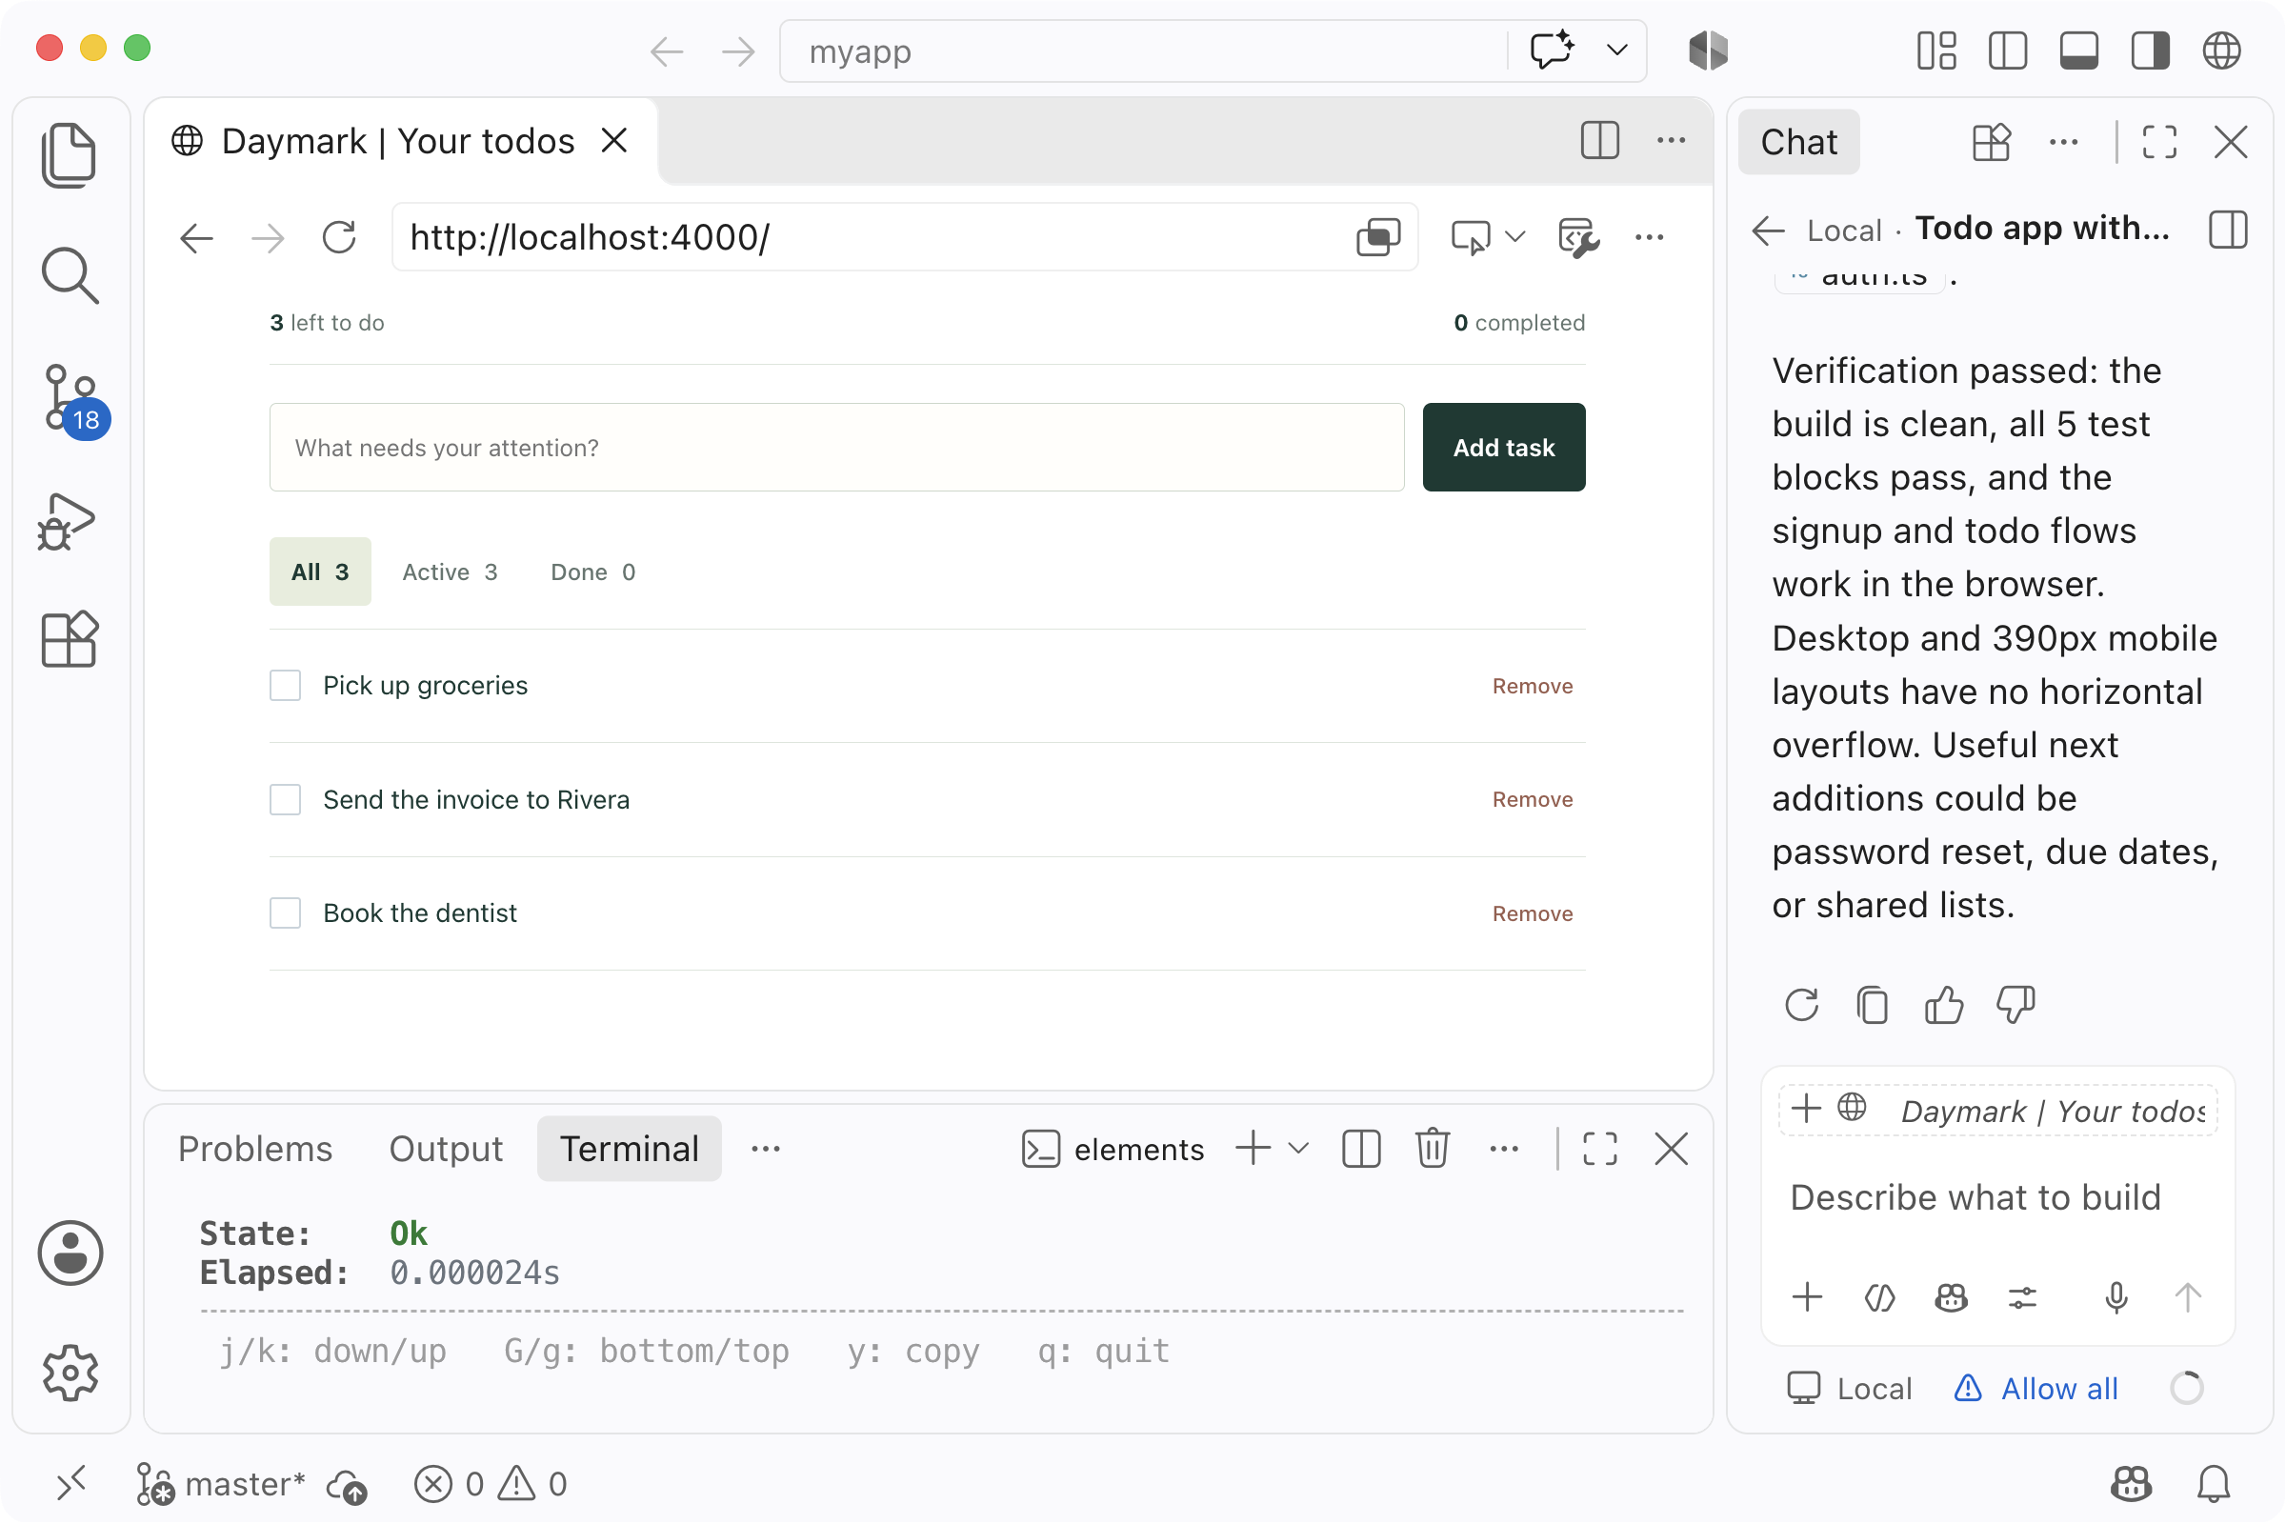The image size is (2286, 1524).
Task: Select the Done 0 filter
Action: 592,572
